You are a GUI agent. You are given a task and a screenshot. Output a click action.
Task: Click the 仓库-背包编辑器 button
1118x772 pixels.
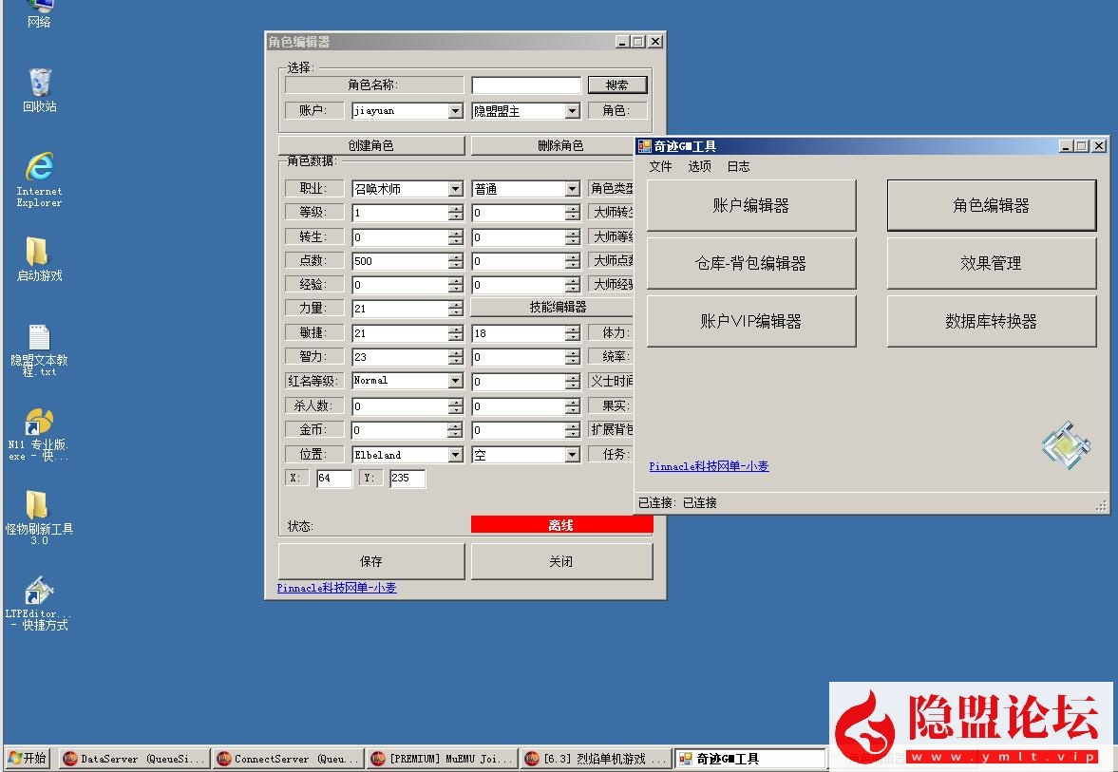(x=750, y=263)
